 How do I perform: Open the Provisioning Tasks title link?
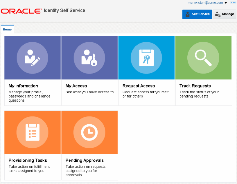(x=28, y=160)
